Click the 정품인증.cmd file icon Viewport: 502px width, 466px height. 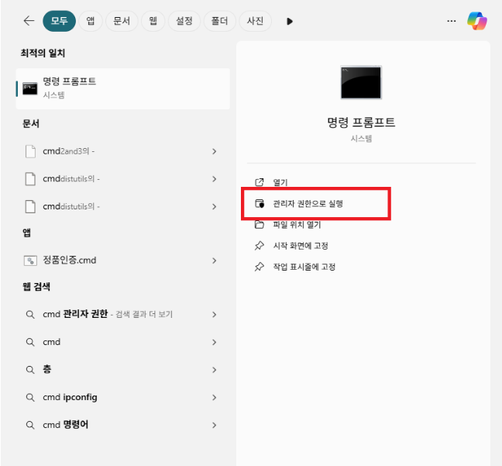[30, 261]
